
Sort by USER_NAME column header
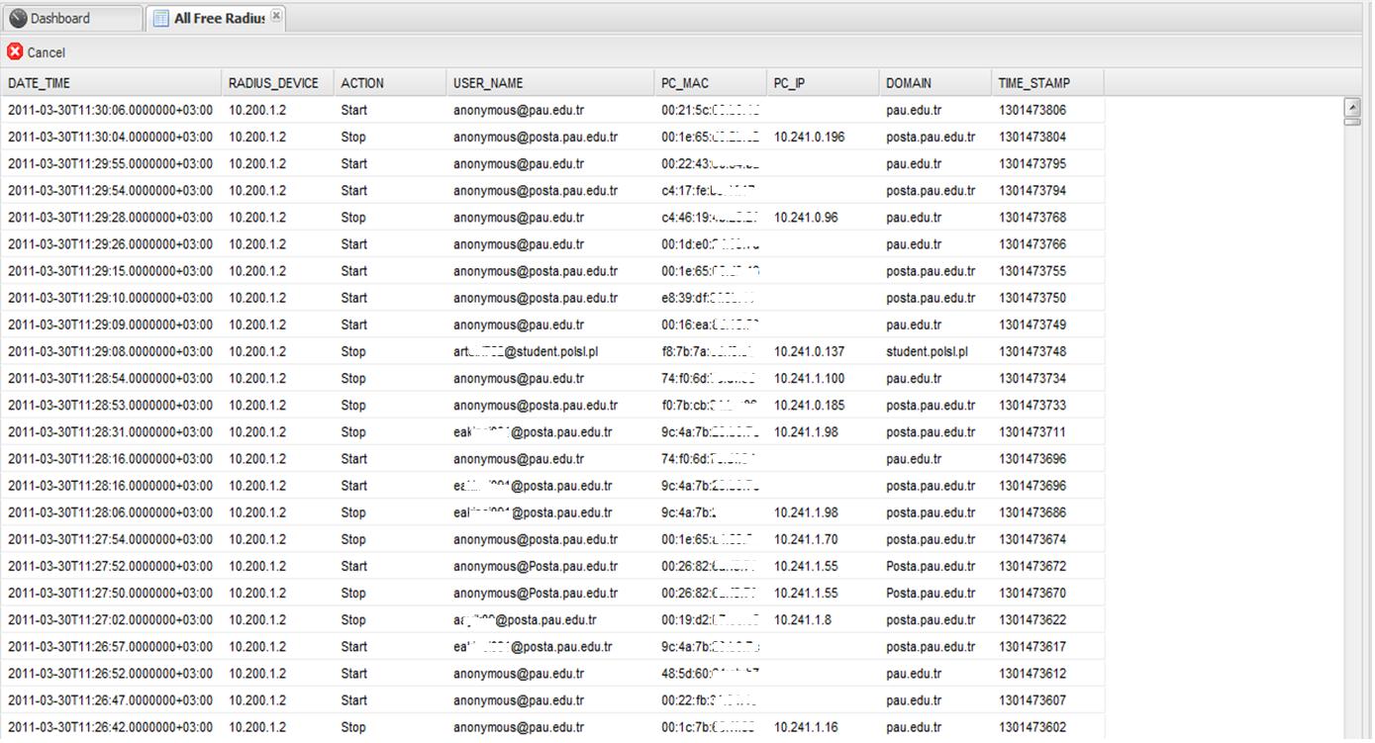click(x=550, y=83)
